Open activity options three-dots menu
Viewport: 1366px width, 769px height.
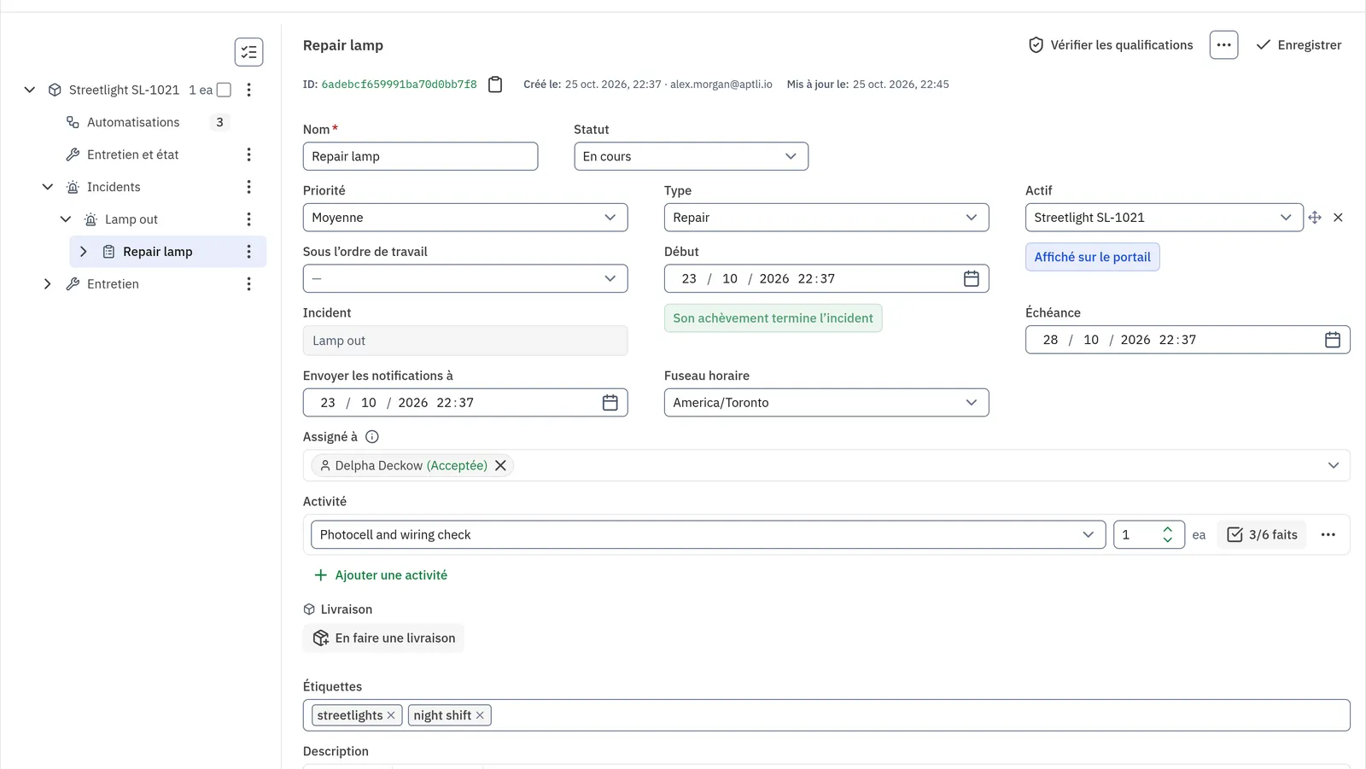tap(1328, 535)
